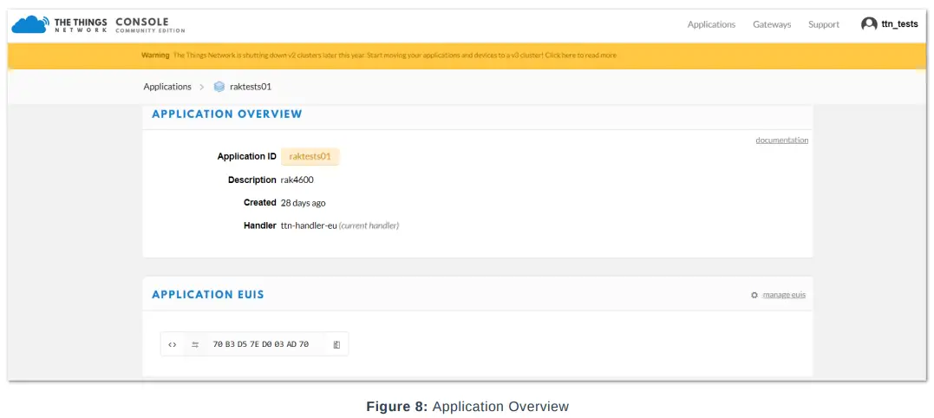The height and width of the screenshot is (418, 934).
Task: Click the raktests01 Application ID badge
Action: (x=310, y=157)
